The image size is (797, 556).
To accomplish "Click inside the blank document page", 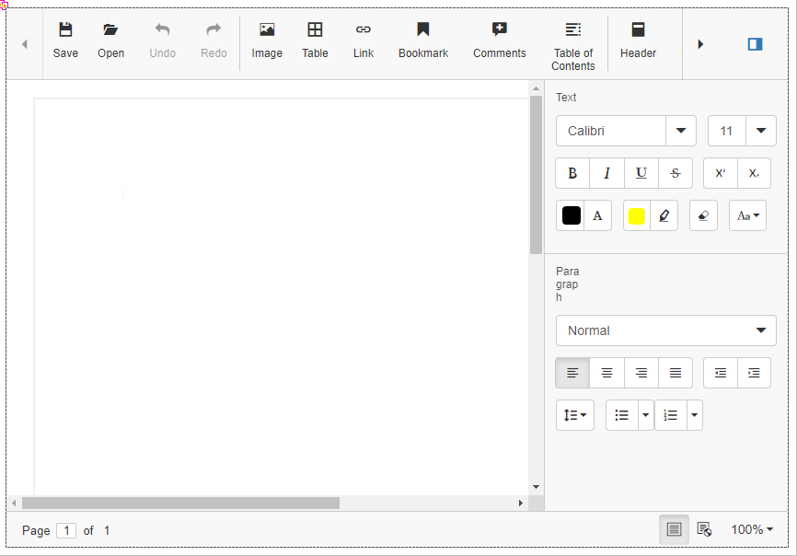I will [281, 296].
